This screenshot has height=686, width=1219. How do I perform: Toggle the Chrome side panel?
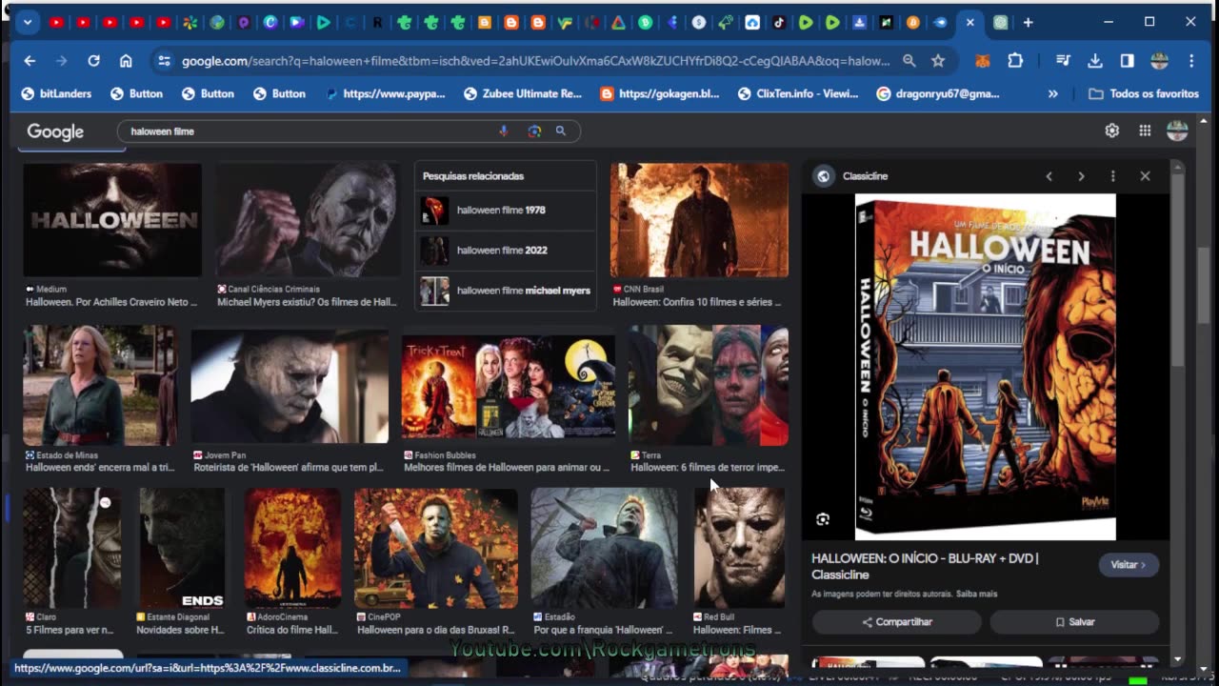pyautogui.click(x=1128, y=61)
